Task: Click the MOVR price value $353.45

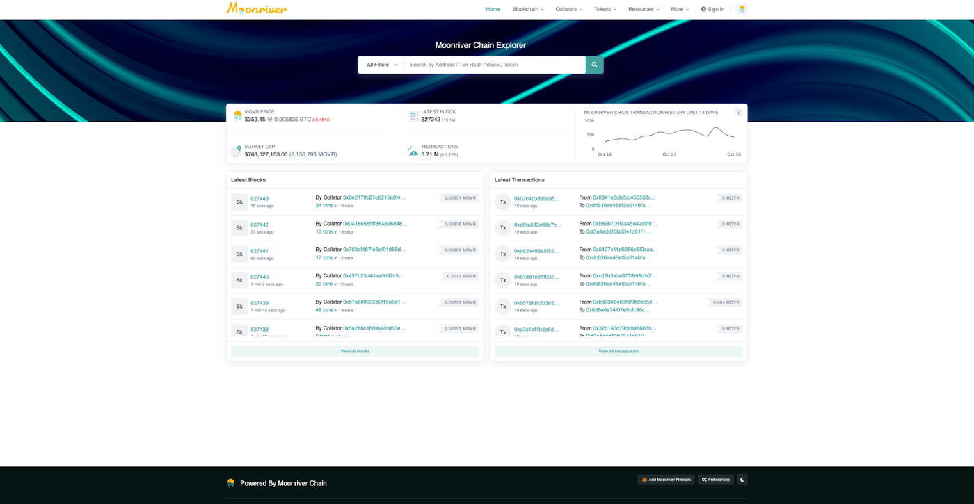Action: point(255,120)
